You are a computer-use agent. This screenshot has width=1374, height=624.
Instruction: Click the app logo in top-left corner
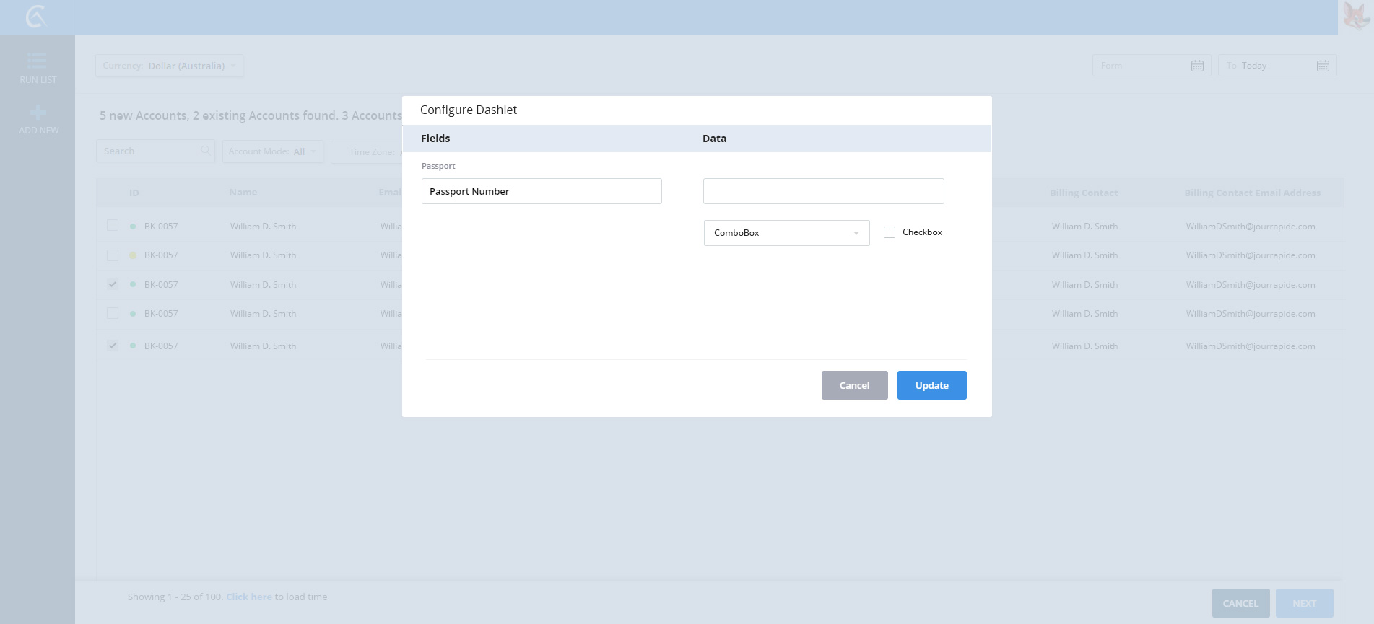(x=36, y=16)
